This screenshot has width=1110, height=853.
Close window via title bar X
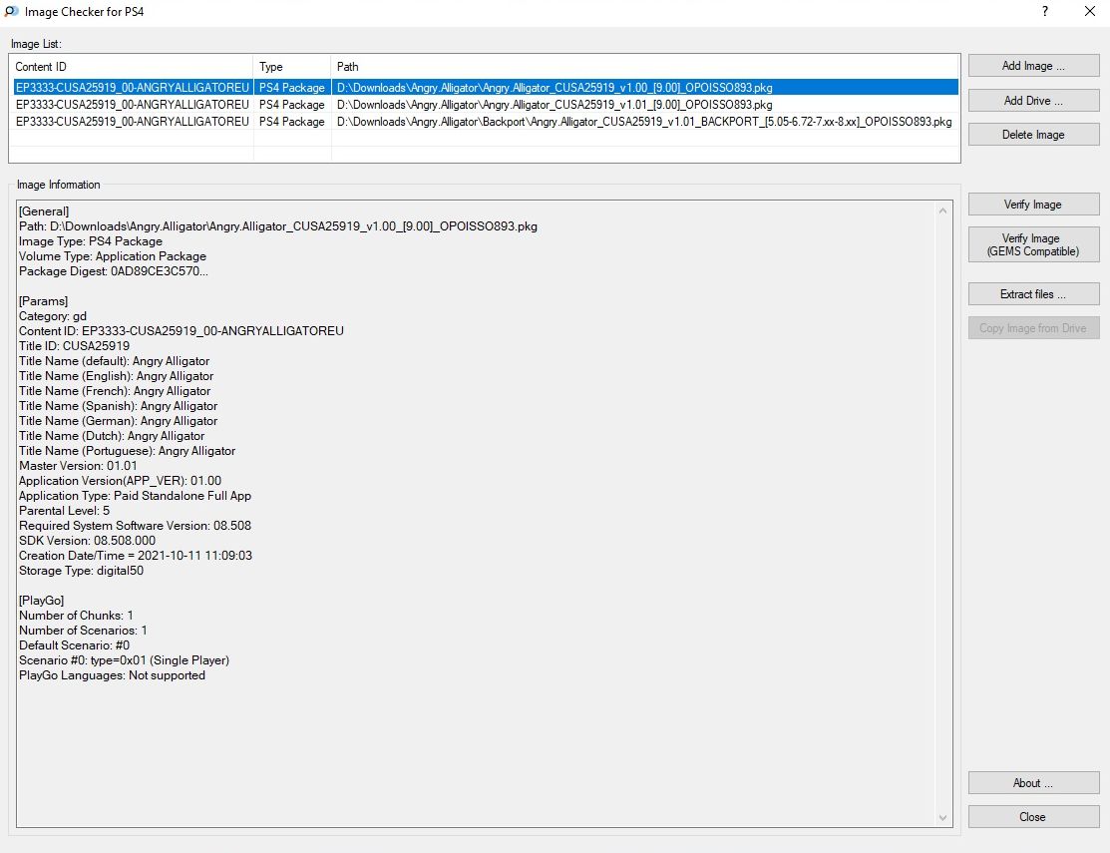point(1090,11)
